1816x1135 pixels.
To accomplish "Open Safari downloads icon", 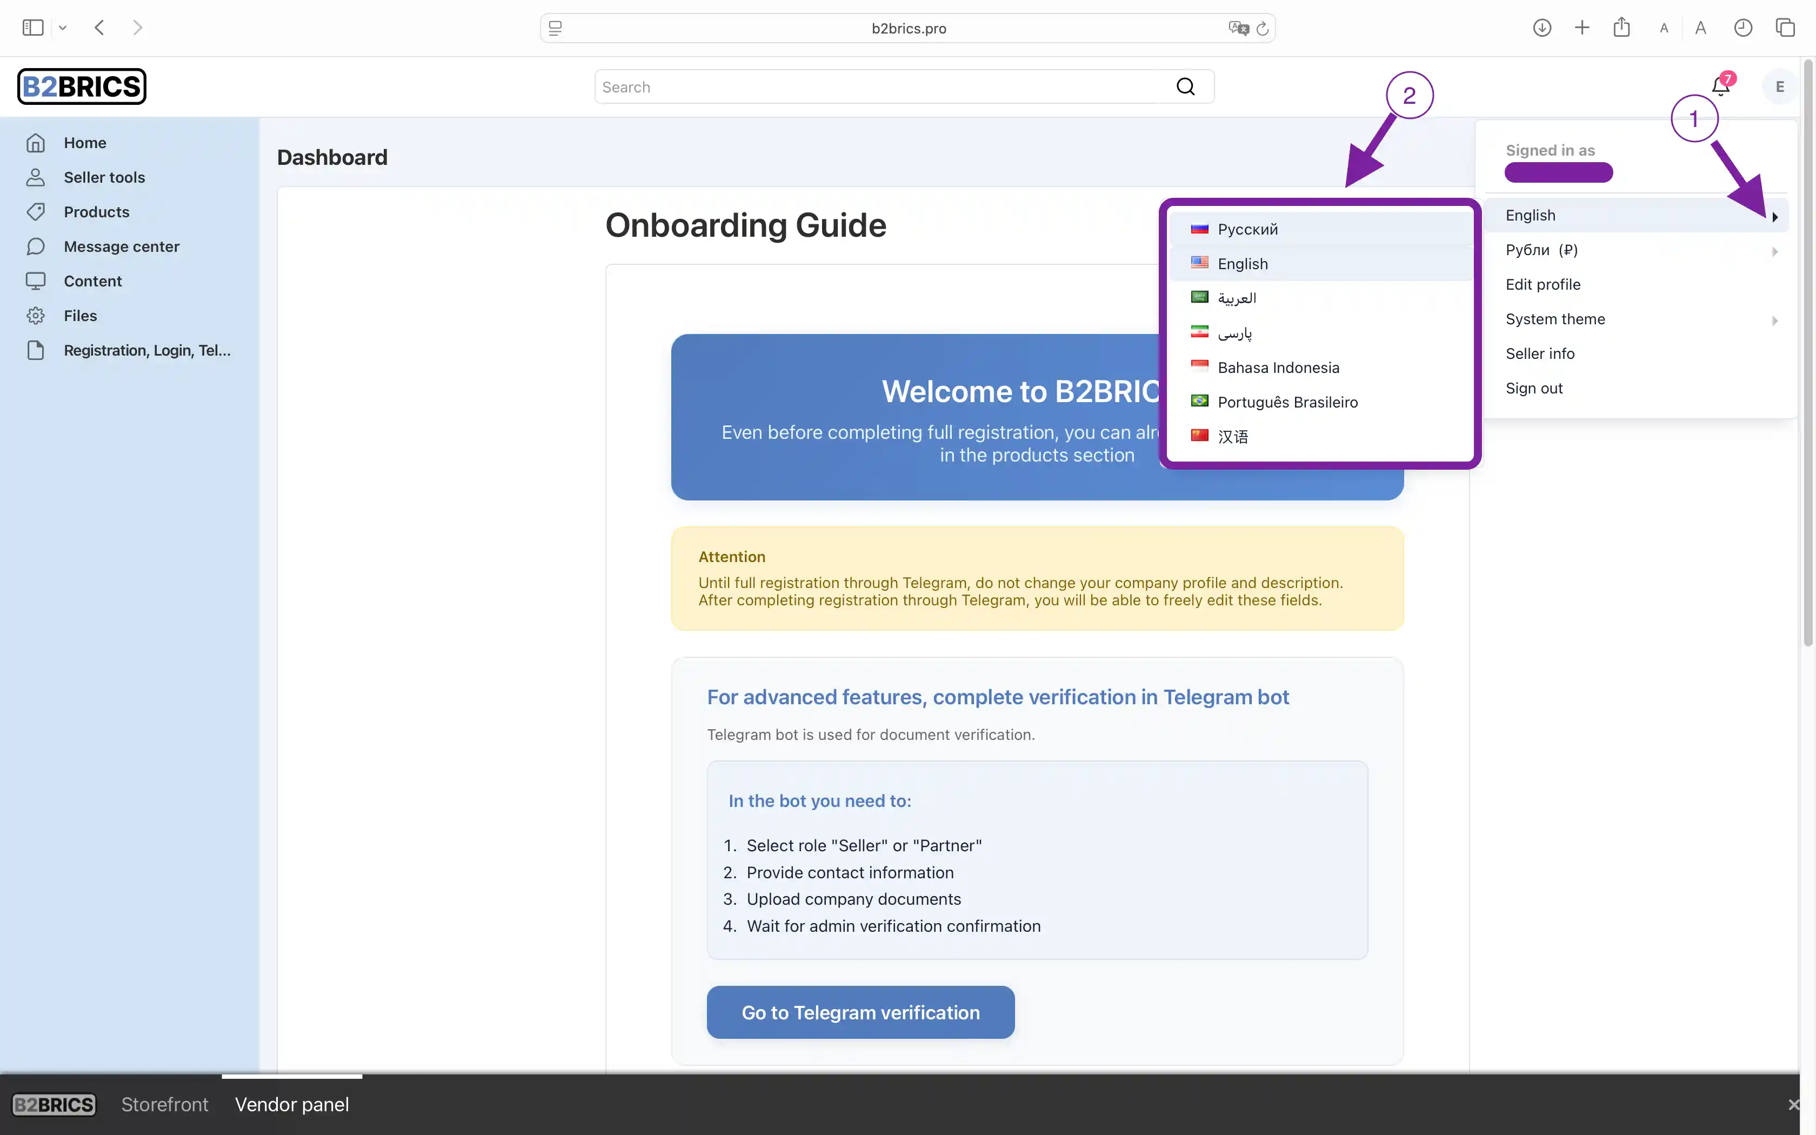I will tap(1542, 28).
